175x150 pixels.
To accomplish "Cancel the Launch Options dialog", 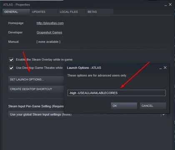I will (x=153, y=106).
